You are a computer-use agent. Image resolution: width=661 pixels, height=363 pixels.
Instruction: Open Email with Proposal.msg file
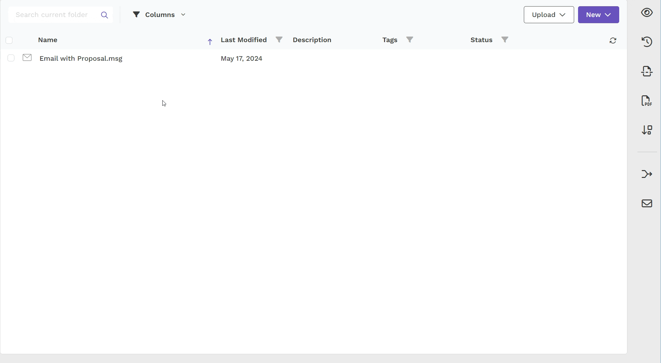point(81,58)
